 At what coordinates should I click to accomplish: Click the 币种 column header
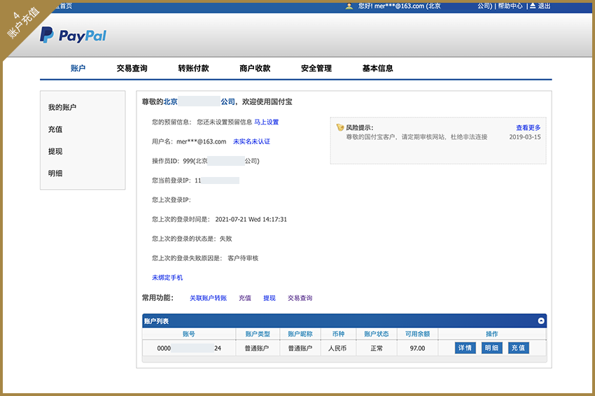coord(339,334)
